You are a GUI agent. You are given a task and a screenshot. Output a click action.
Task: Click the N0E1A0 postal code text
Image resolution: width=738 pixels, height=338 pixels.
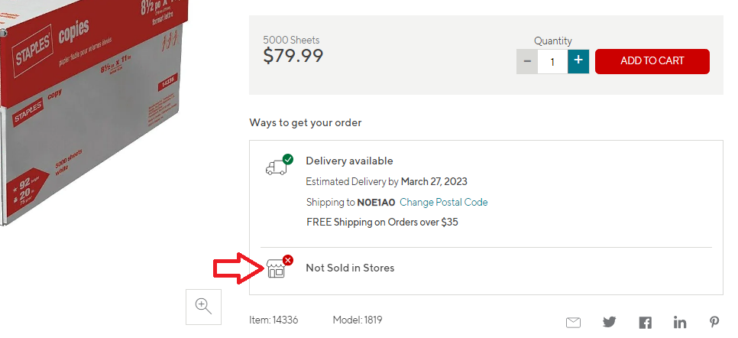376,203
